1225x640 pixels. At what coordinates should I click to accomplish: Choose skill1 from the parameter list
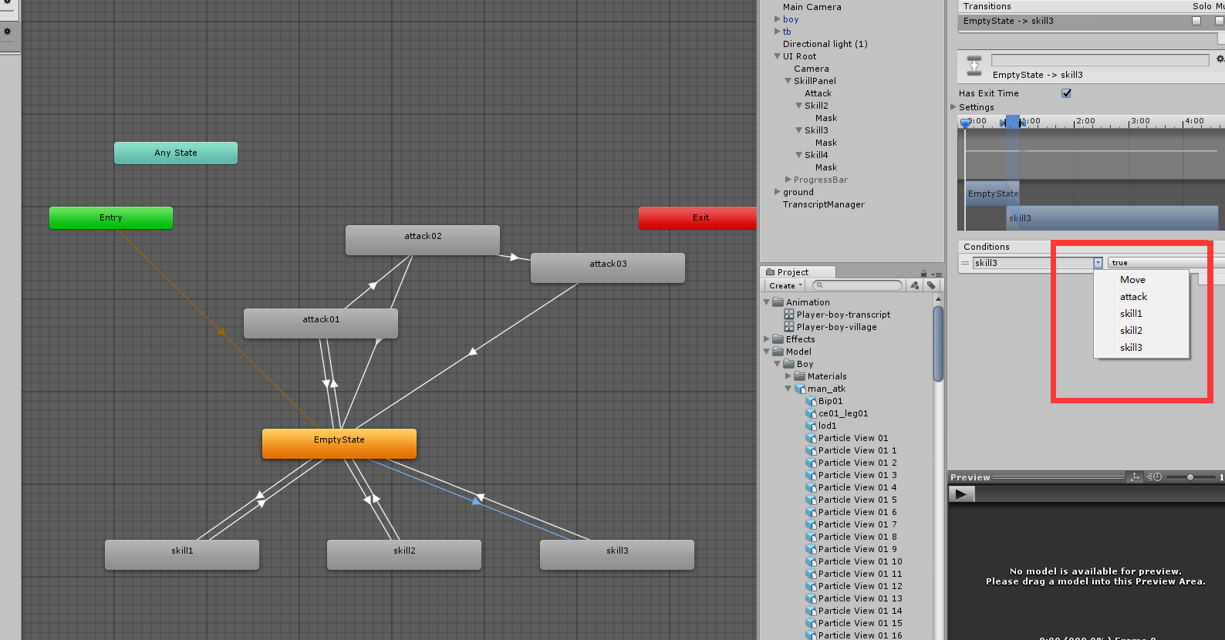(x=1142, y=314)
